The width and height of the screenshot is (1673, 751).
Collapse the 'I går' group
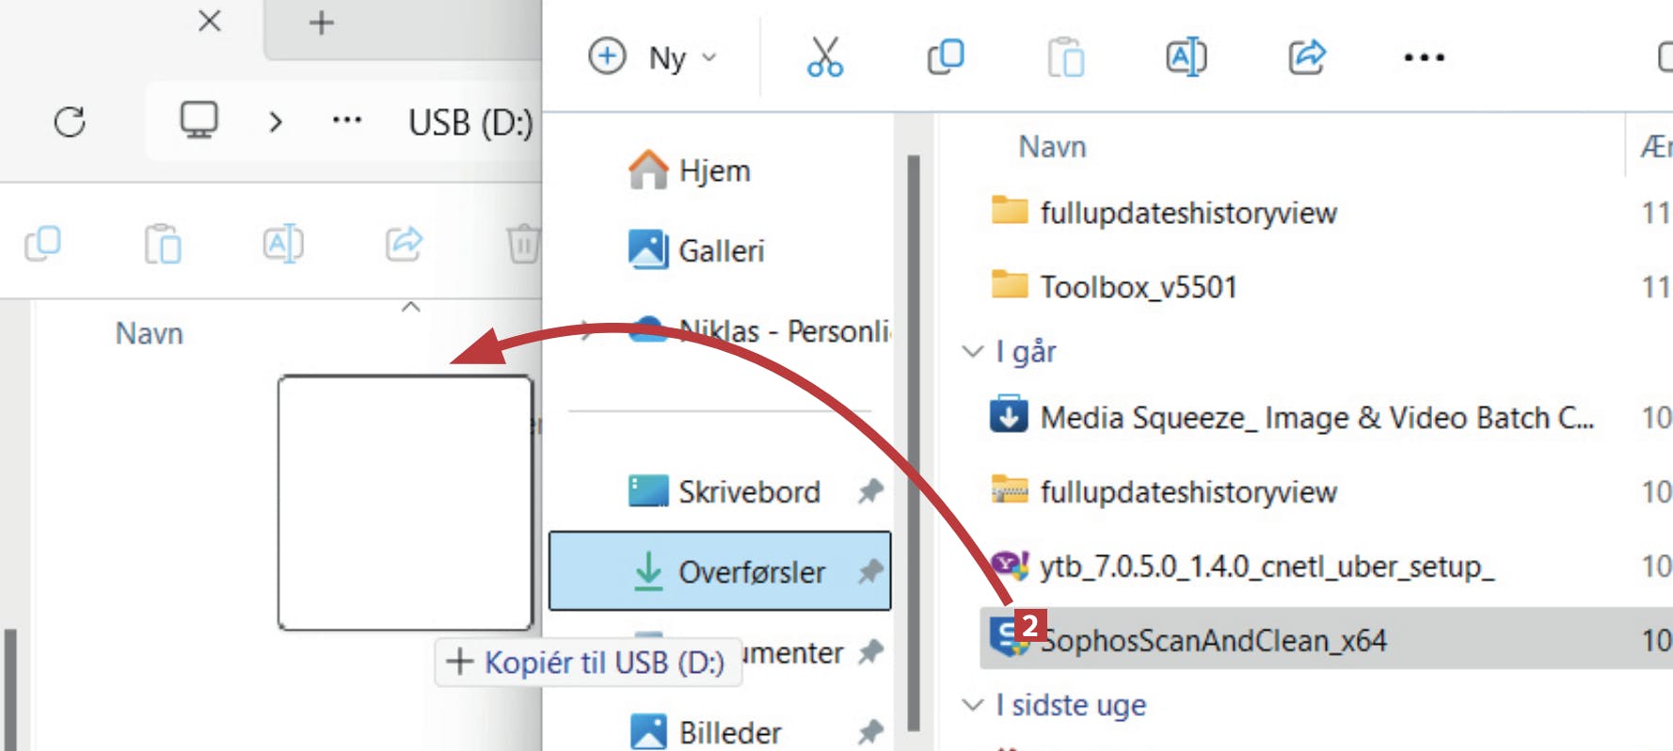(x=972, y=351)
